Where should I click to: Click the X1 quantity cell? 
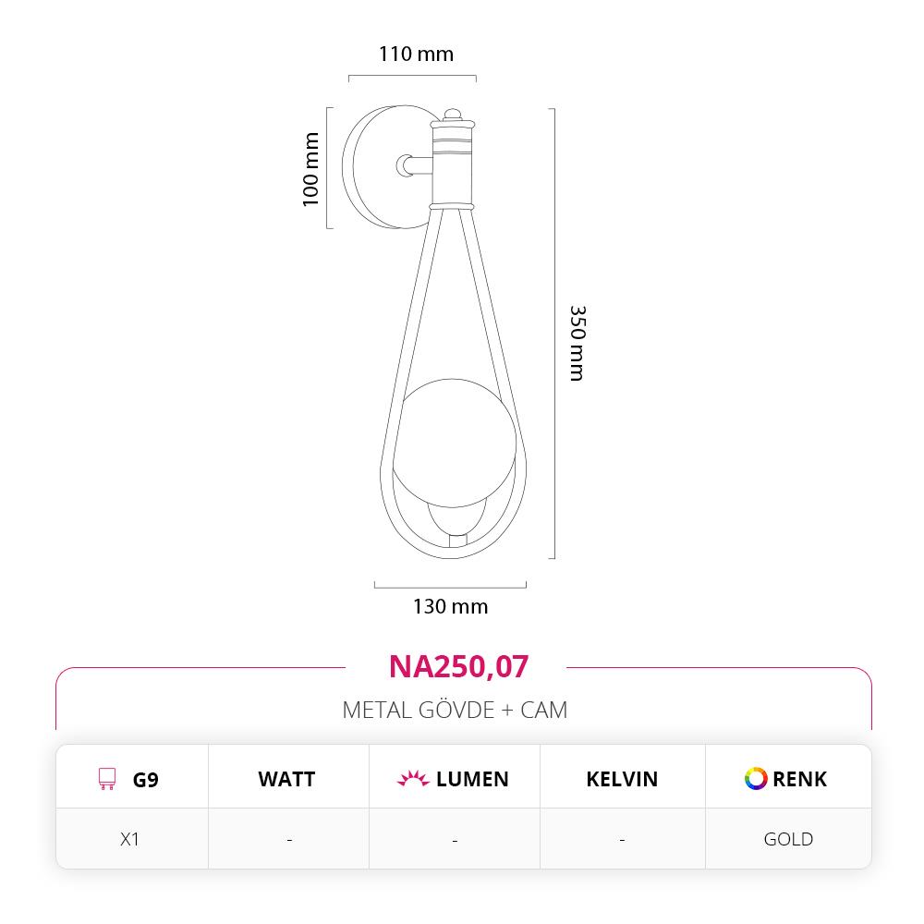click(130, 839)
